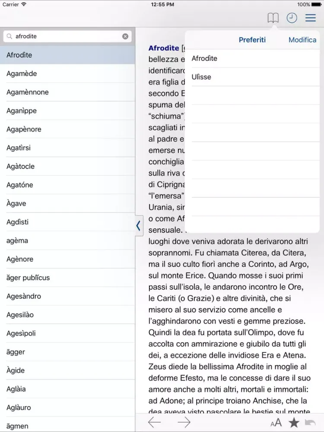324x432 pixels.
Task: Select the ăger publĭcus entry
Action: [x=28, y=278]
